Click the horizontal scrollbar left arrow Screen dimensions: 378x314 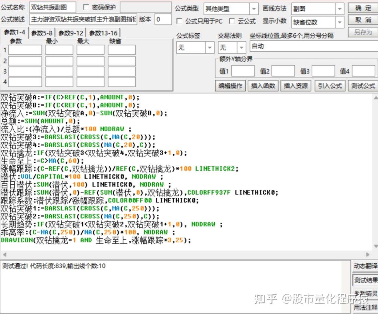point(4,254)
